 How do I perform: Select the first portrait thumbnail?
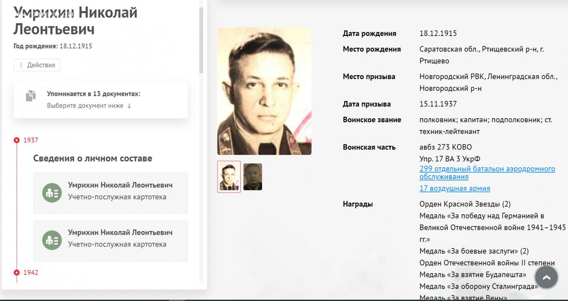tap(229, 177)
